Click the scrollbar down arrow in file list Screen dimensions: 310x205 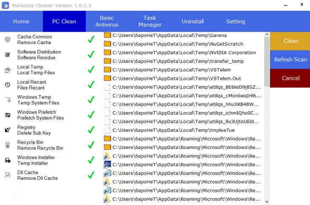pyautogui.click(x=267, y=202)
